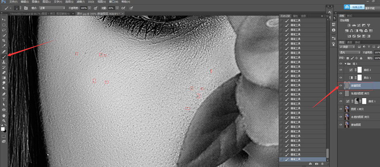Select the Crop tool

4,40
